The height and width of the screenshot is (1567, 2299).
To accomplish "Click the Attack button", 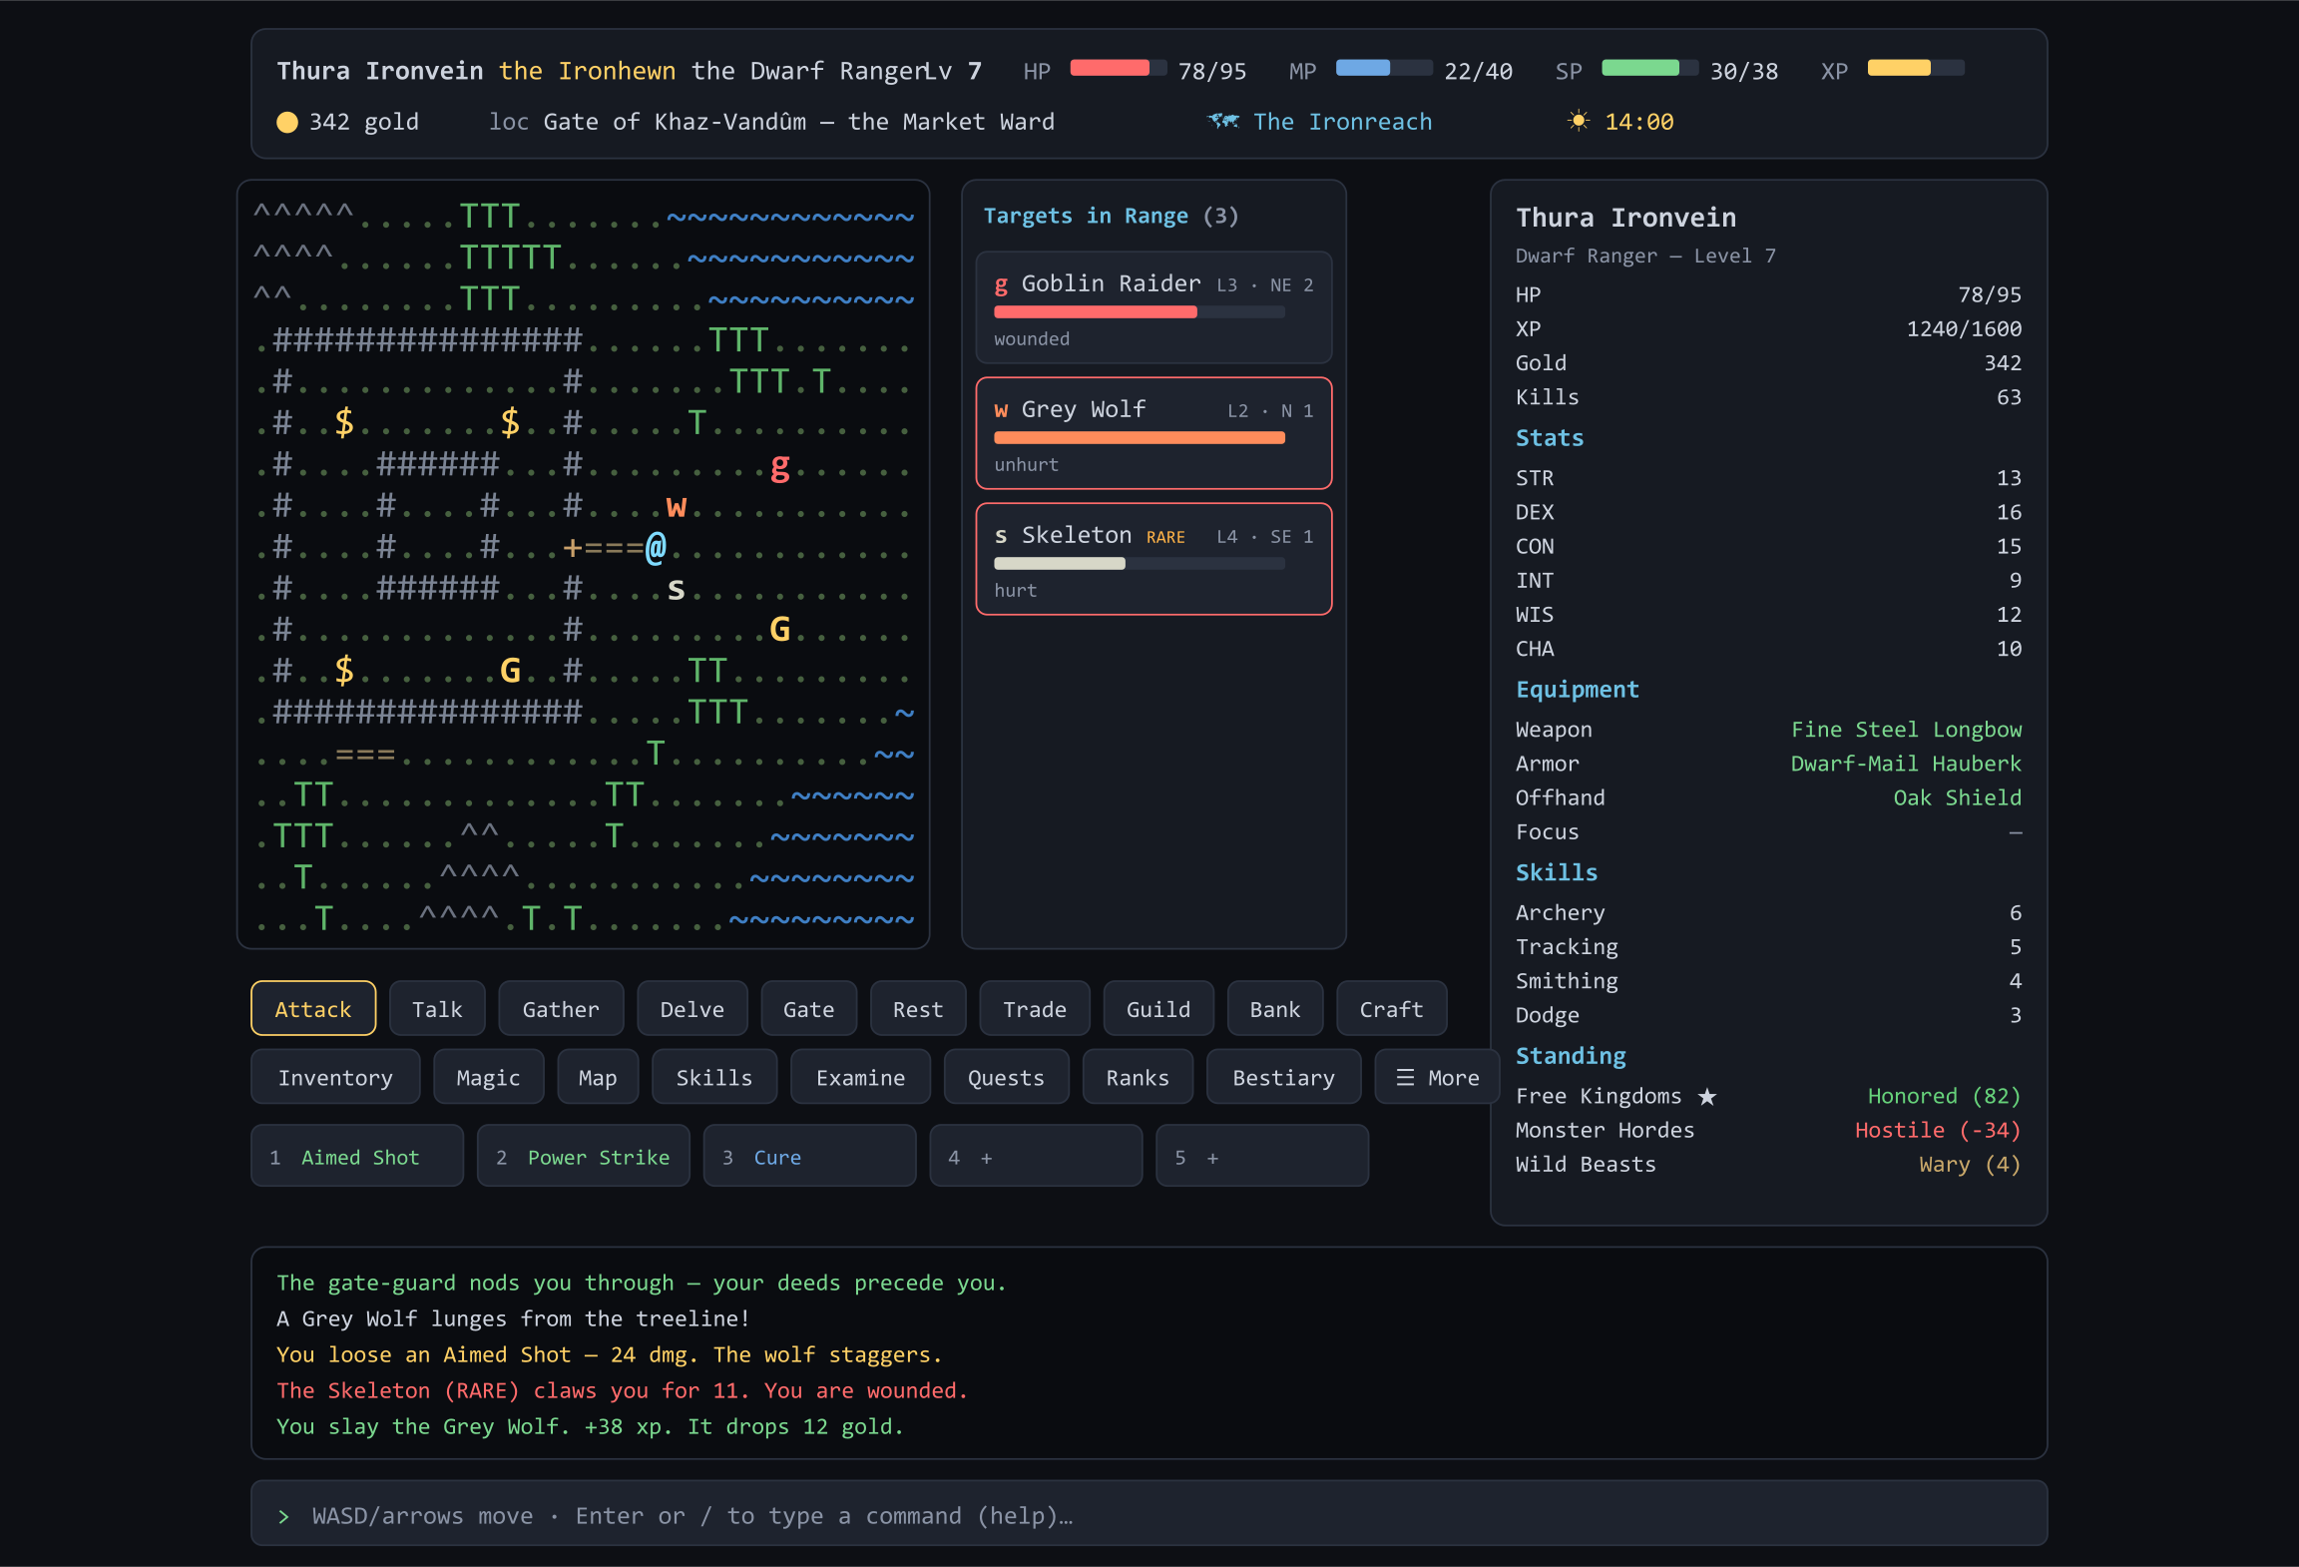I will [313, 1009].
